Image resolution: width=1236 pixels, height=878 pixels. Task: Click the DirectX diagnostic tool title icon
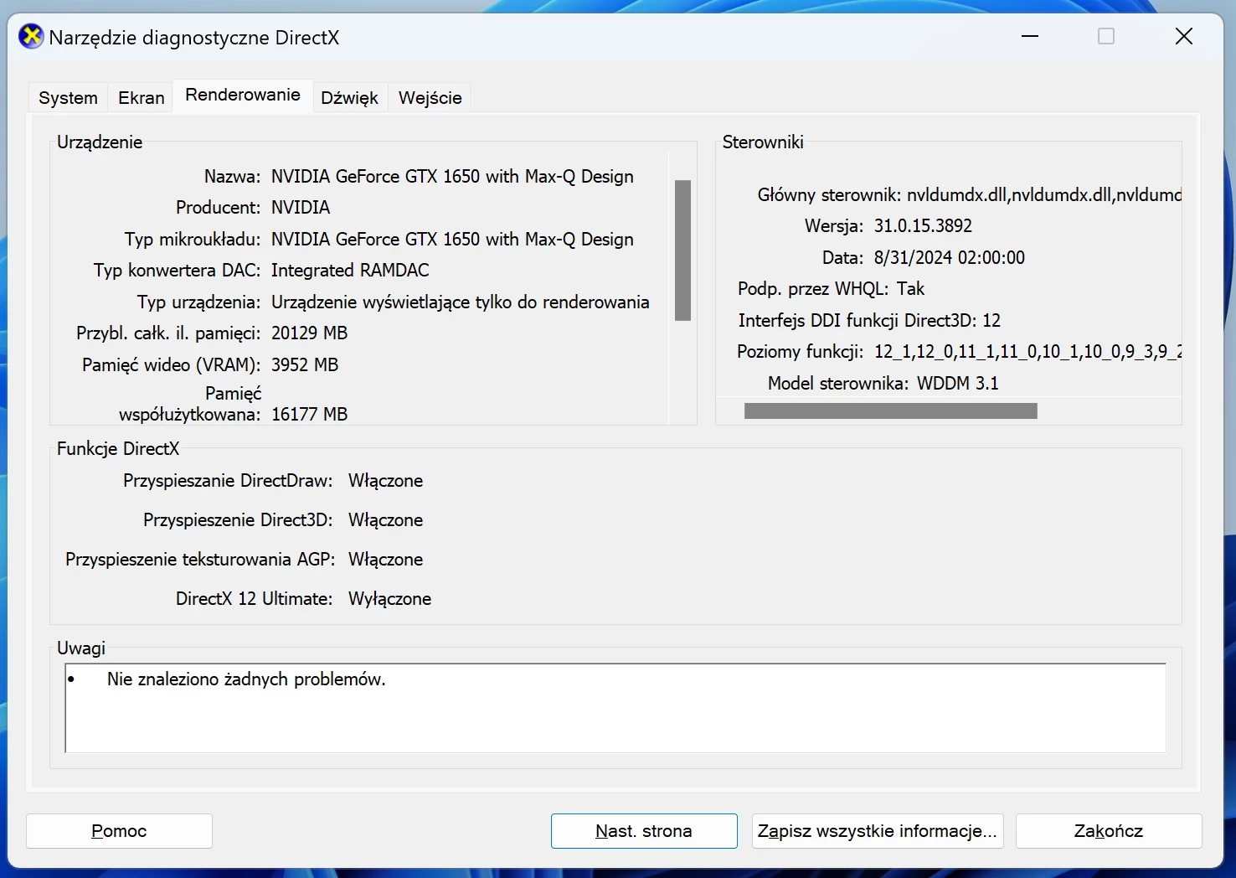31,37
